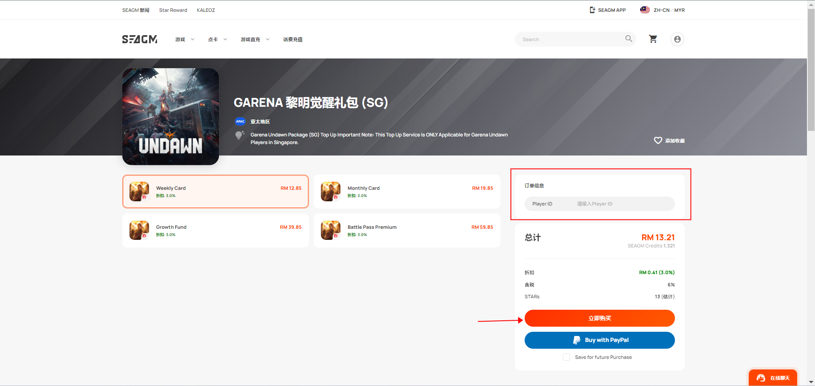The width and height of the screenshot is (815, 386).
Task: Click the STARs 13 (估计) value
Action: [x=665, y=297]
